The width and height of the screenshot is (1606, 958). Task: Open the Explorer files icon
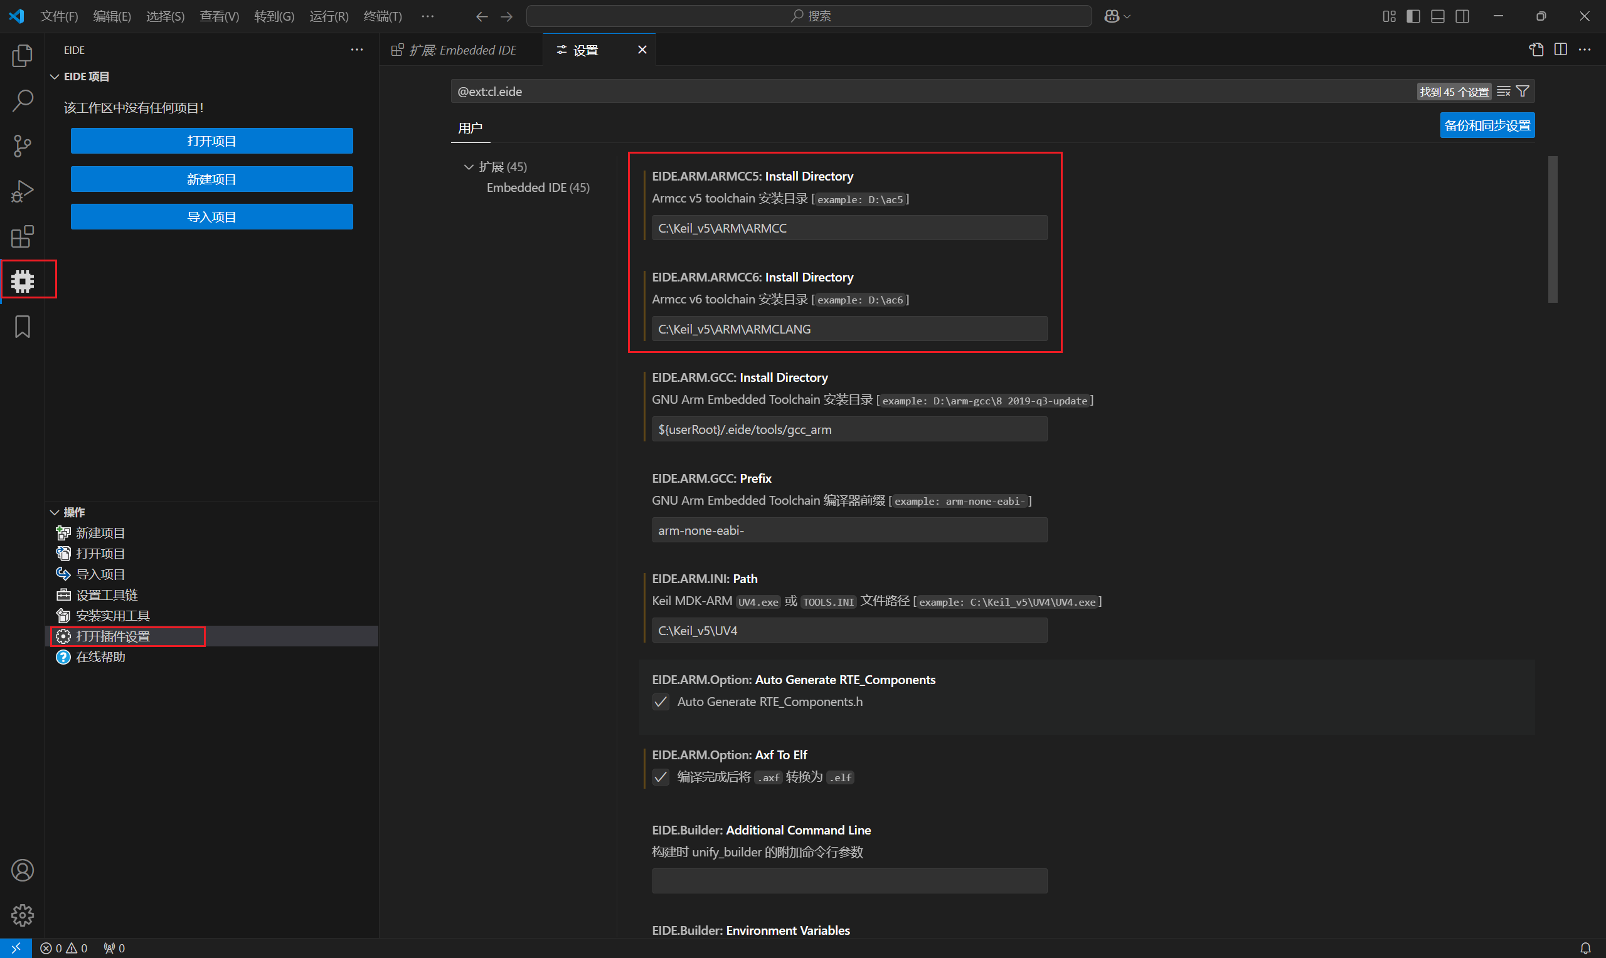(23, 56)
